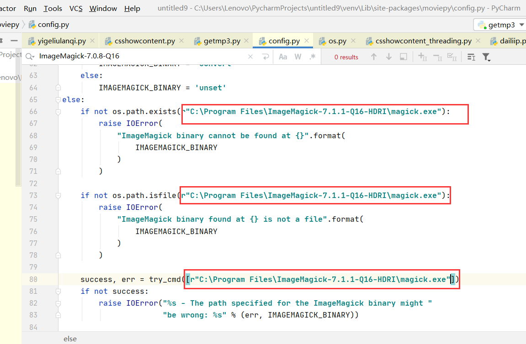The height and width of the screenshot is (344, 526).
Task: Toggle Words (W) search option
Action: click(298, 57)
